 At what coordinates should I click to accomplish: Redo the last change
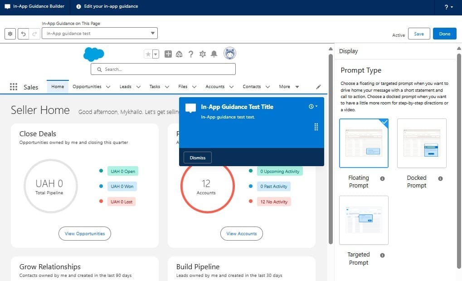point(34,34)
